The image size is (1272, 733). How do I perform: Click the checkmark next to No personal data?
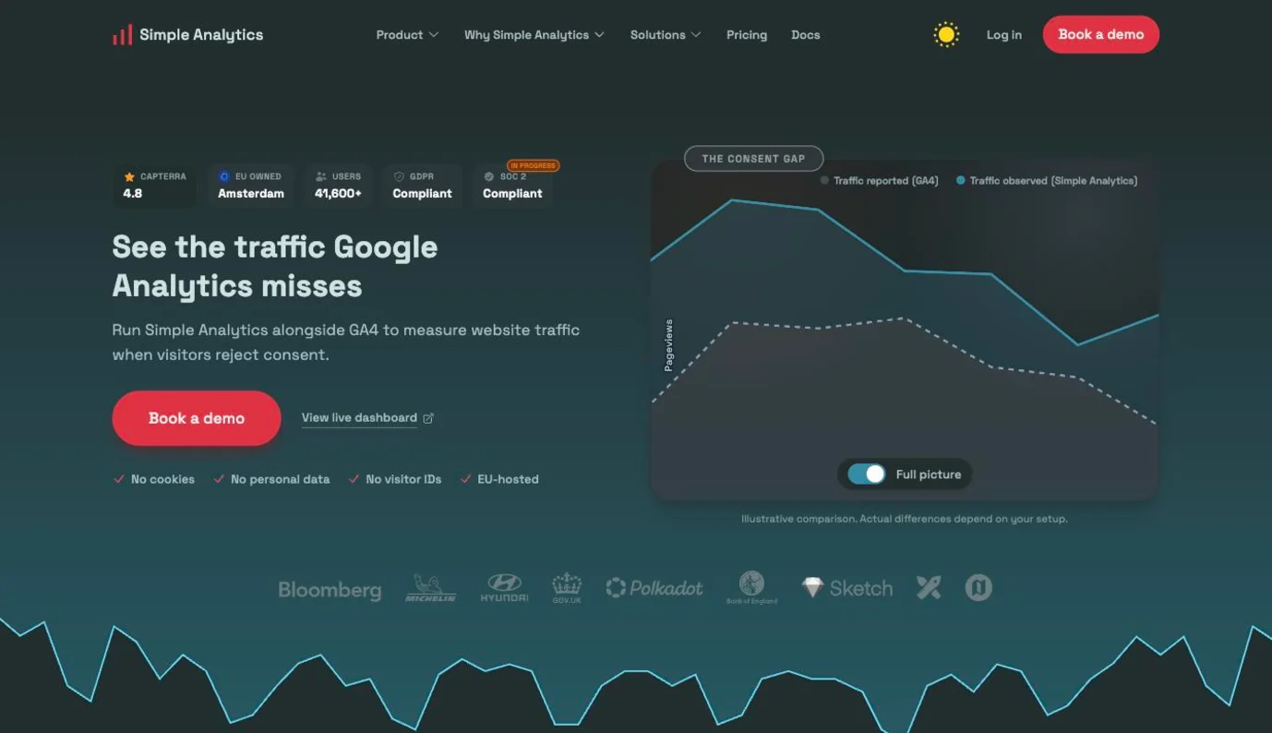pos(219,479)
